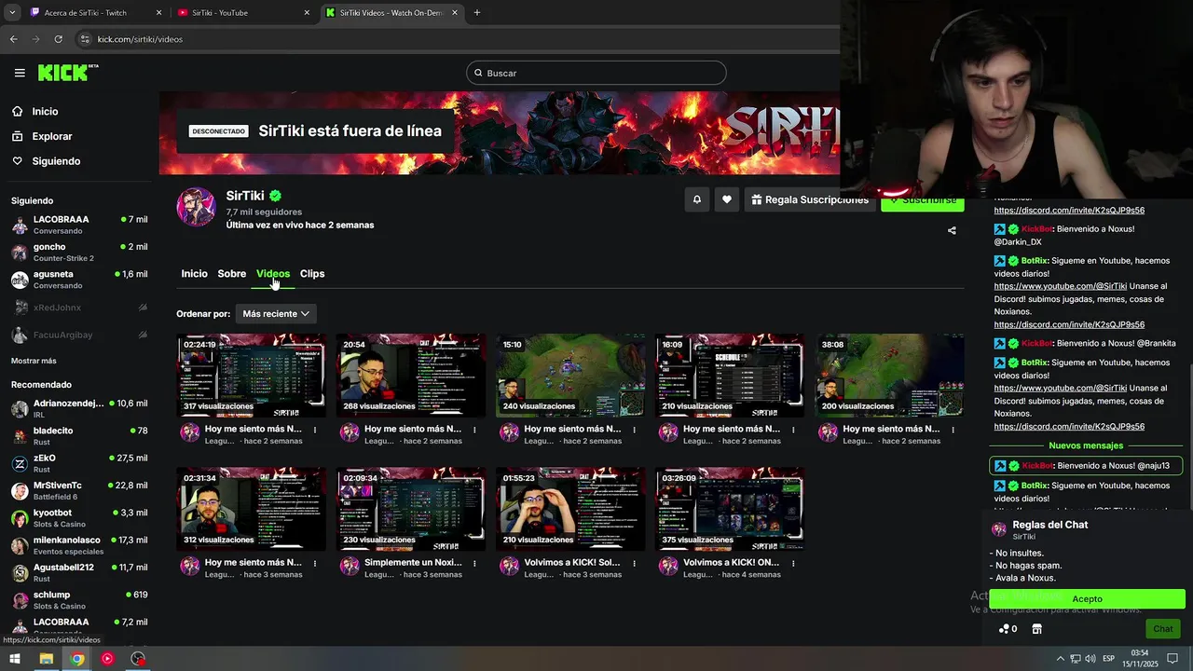Select the Videos channel tab

[273, 274]
